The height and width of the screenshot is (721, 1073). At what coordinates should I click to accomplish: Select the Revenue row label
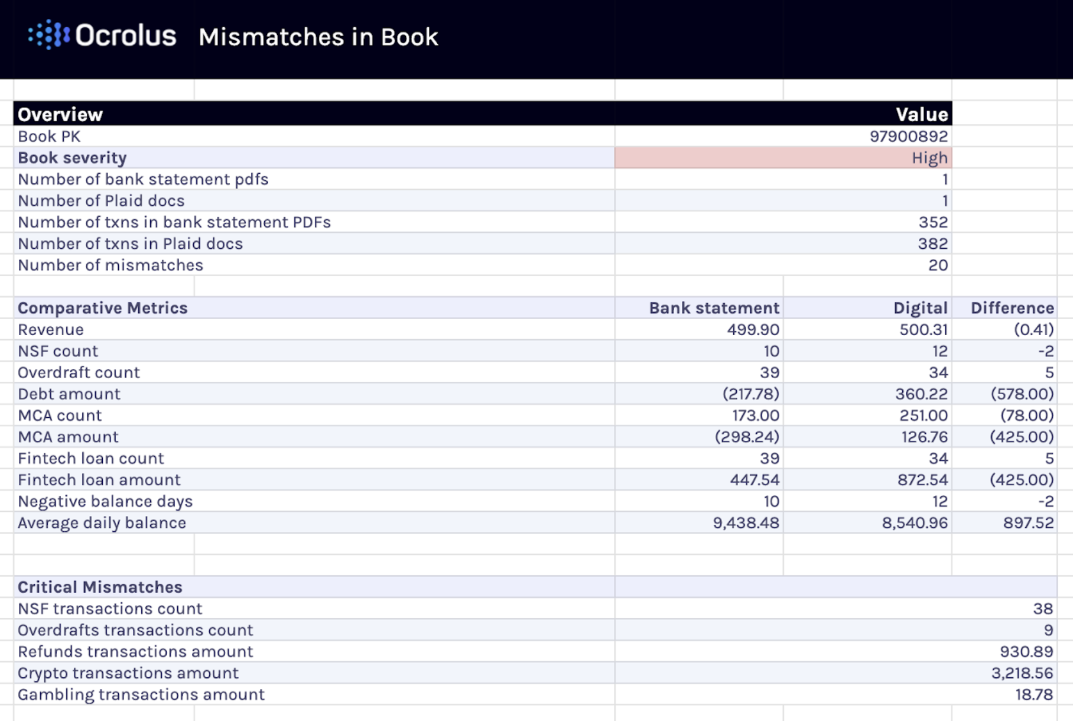(x=51, y=329)
